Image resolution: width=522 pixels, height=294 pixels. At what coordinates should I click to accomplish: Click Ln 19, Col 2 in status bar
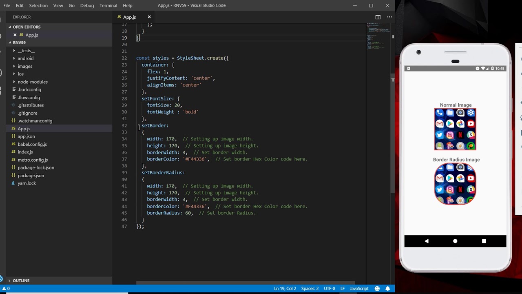click(x=285, y=288)
